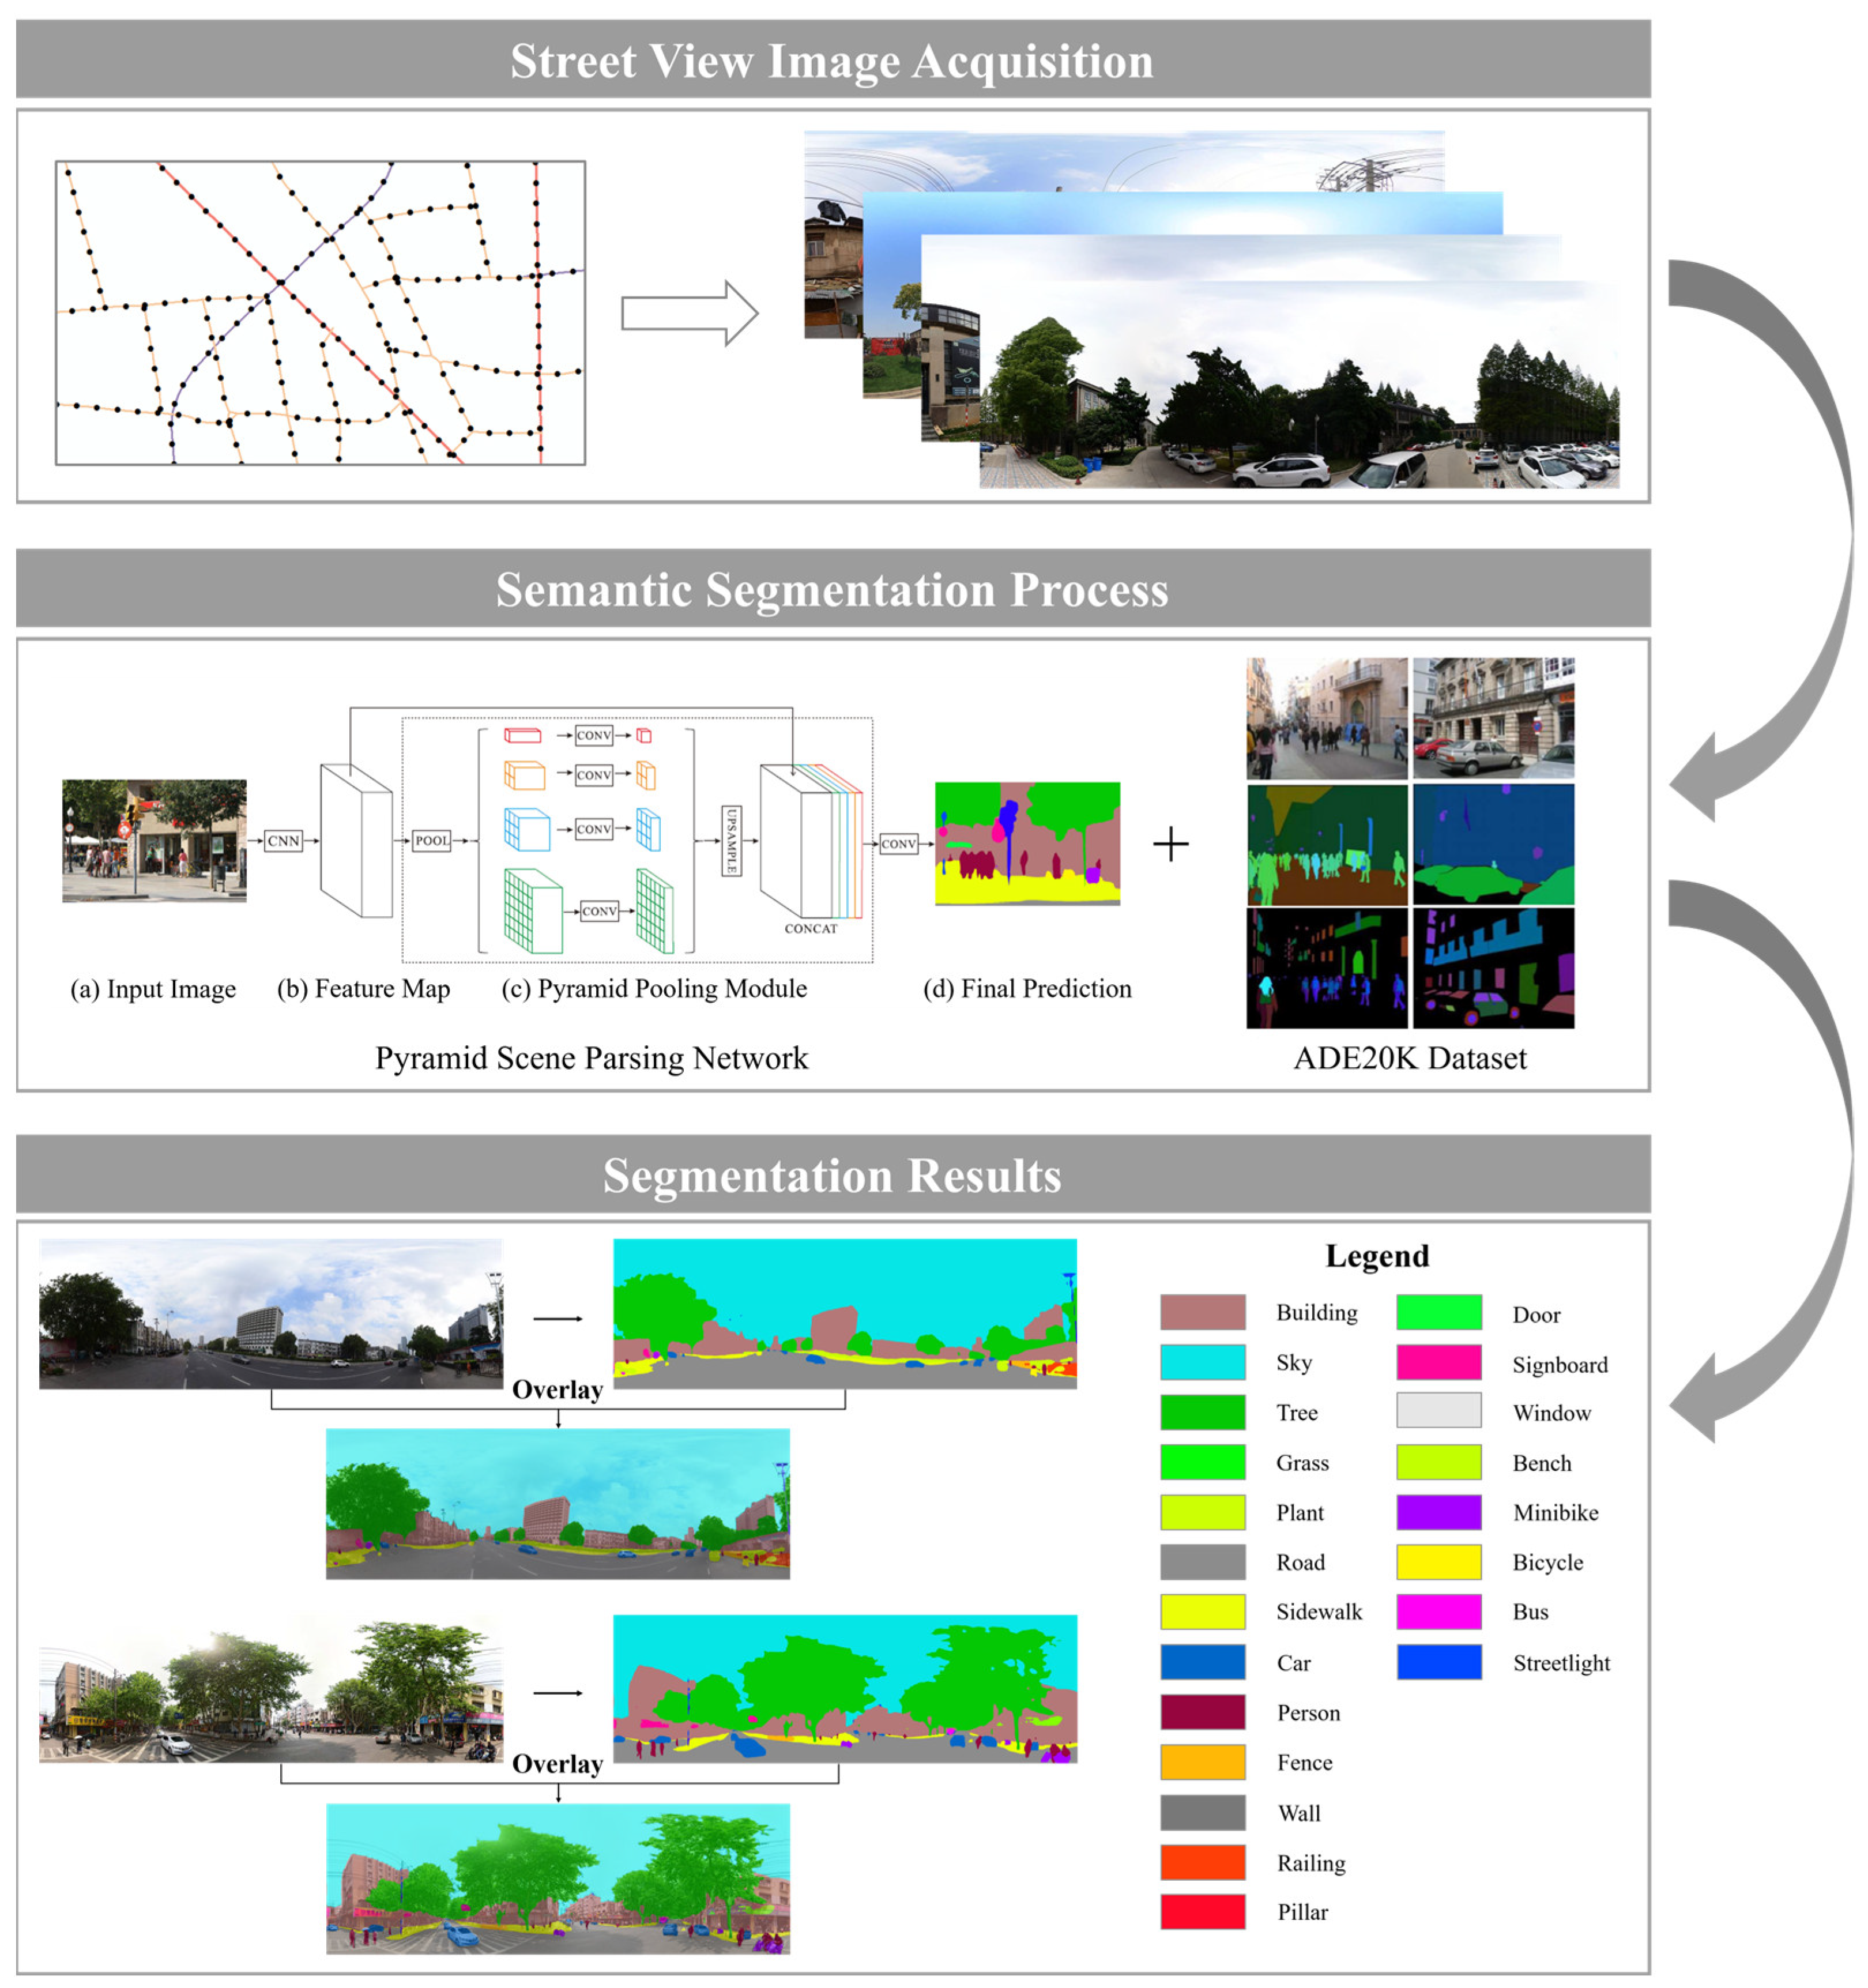Click the Fence orange legend swatch
The height and width of the screenshot is (1988, 1868).
(x=1202, y=1762)
